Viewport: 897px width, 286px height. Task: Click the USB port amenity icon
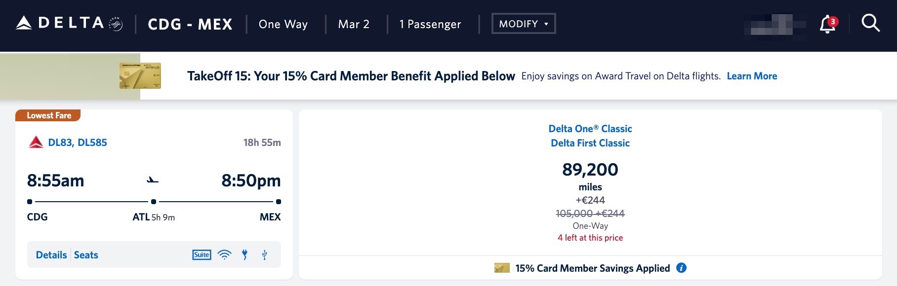pos(264,254)
